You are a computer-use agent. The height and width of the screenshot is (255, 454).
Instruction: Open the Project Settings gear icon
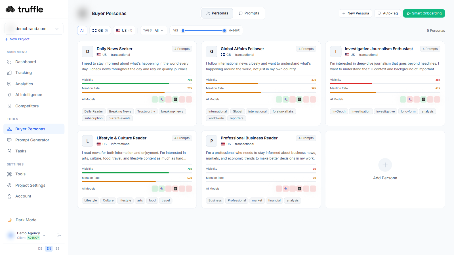(x=9, y=185)
